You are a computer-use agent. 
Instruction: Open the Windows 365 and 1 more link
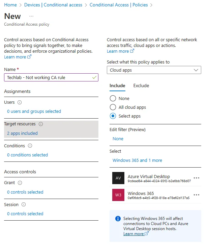(137, 160)
